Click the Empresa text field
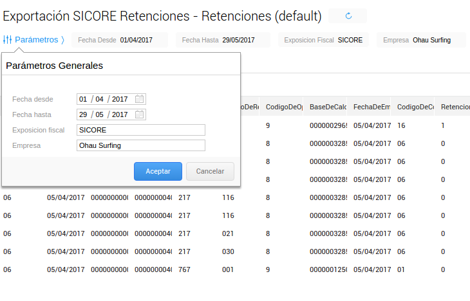470x301 pixels. [x=140, y=145]
